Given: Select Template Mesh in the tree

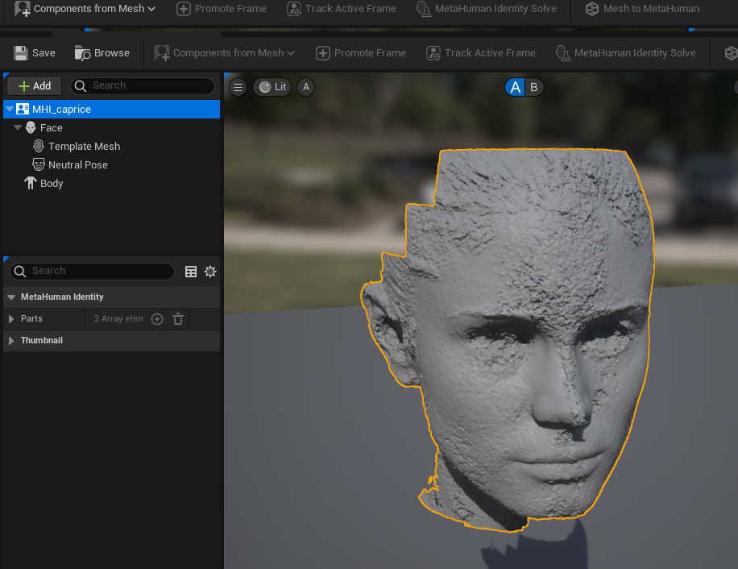Looking at the screenshot, I should click(84, 146).
